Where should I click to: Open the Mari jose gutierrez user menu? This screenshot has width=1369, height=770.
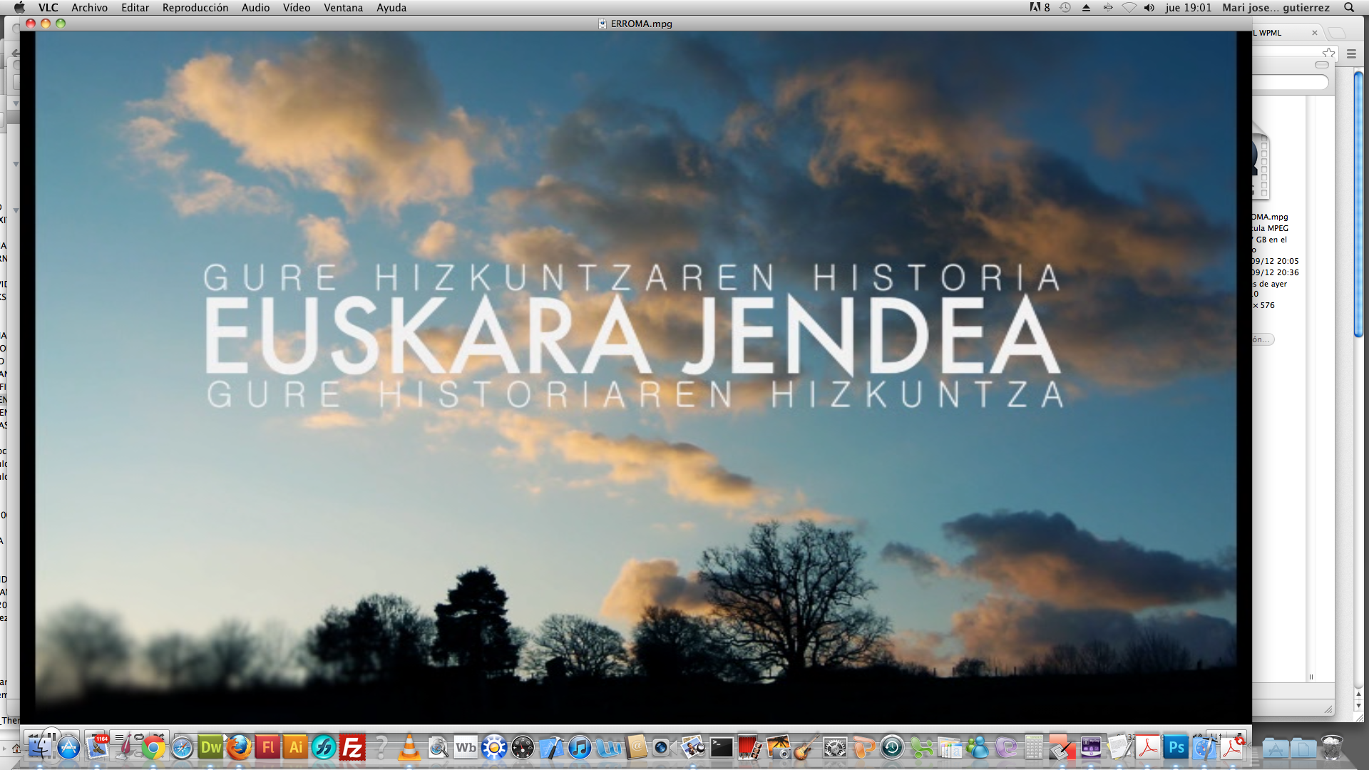(1275, 8)
